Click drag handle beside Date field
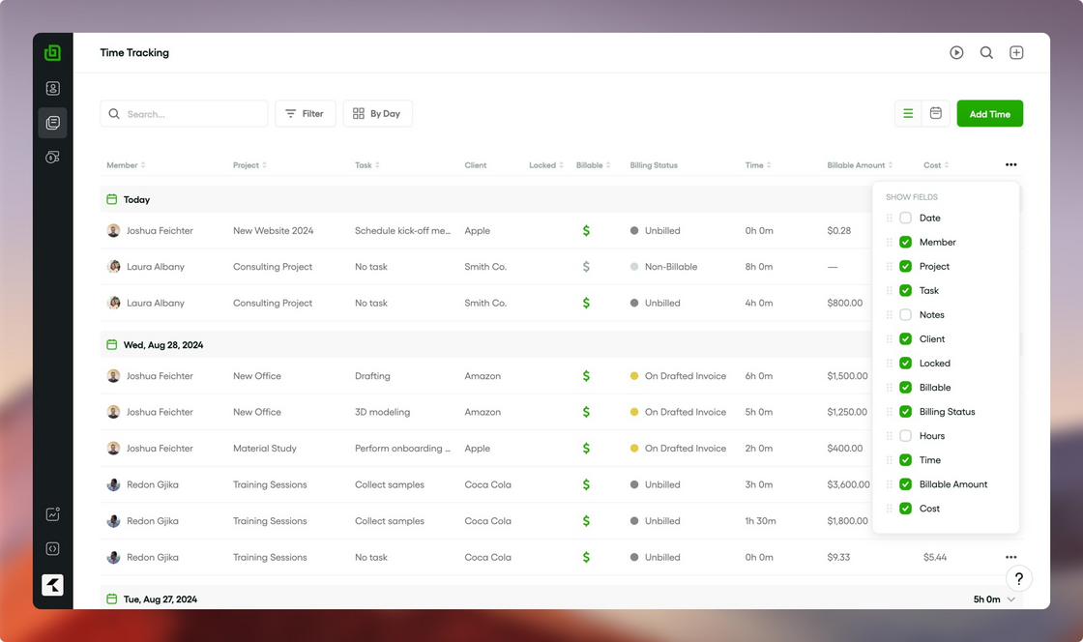 click(889, 218)
